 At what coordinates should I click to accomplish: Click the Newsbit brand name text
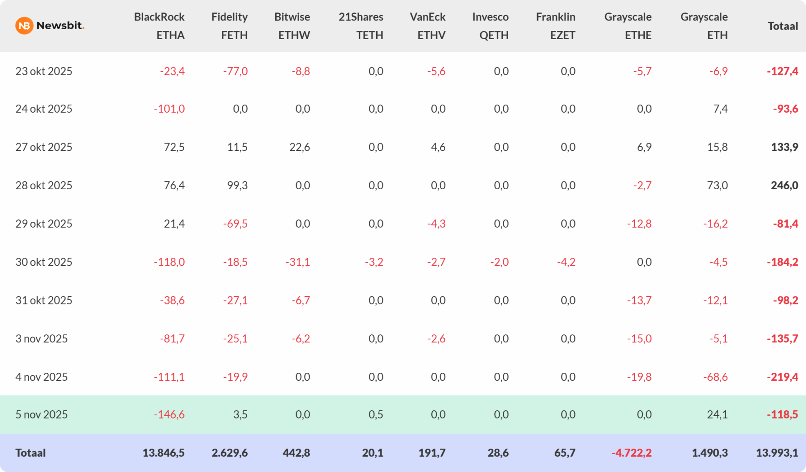[60, 26]
